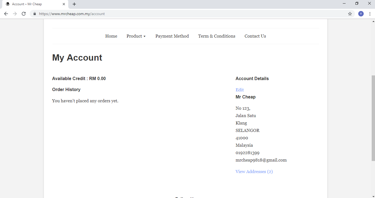Open the View Addresses (2) link
This screenshot has width=375, height=198.
pos(254,172)
